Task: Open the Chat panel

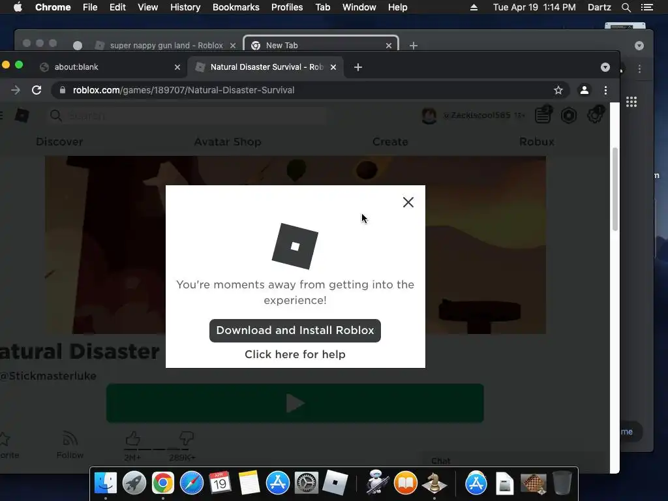Action: point(441,461)
